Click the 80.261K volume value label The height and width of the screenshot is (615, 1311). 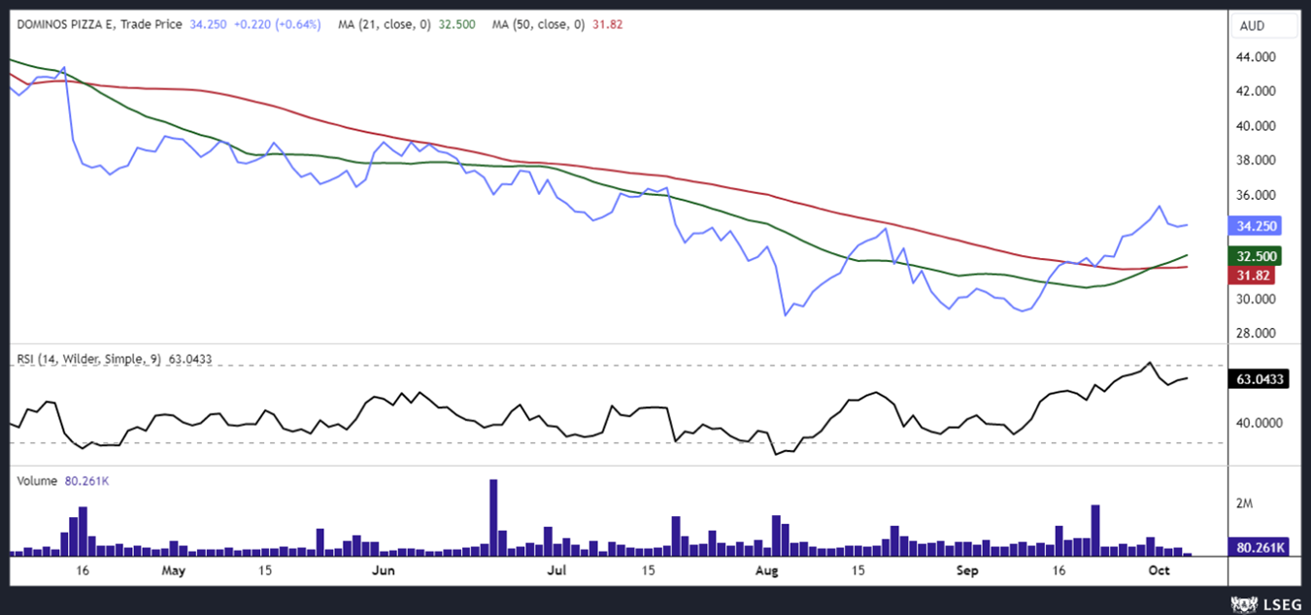pos(1260,547)
